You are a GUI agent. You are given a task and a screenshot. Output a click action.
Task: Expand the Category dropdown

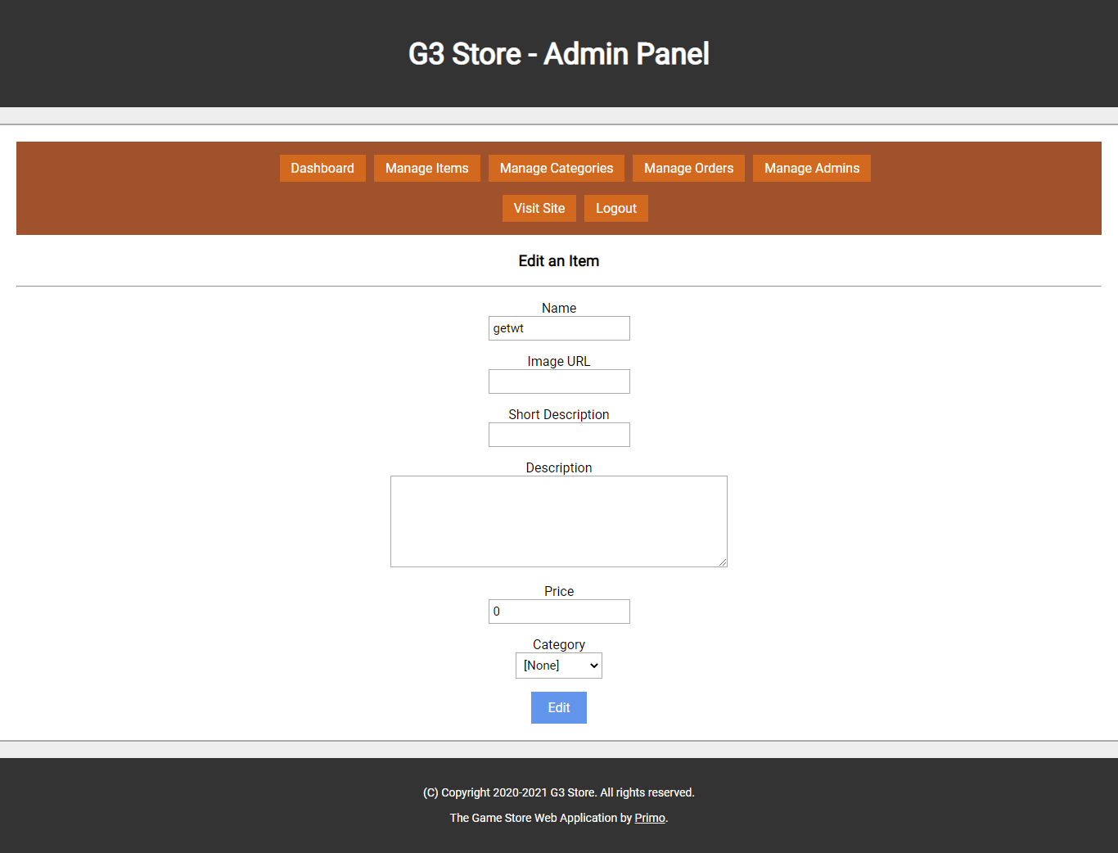coord(559,666)
